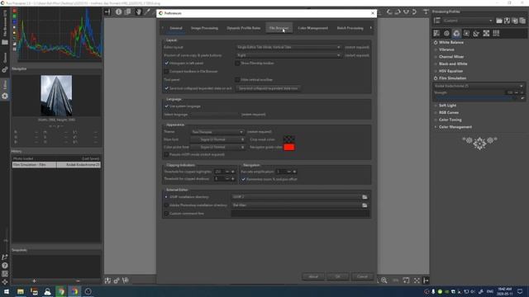Open Windows Start menu

(7, 291)
